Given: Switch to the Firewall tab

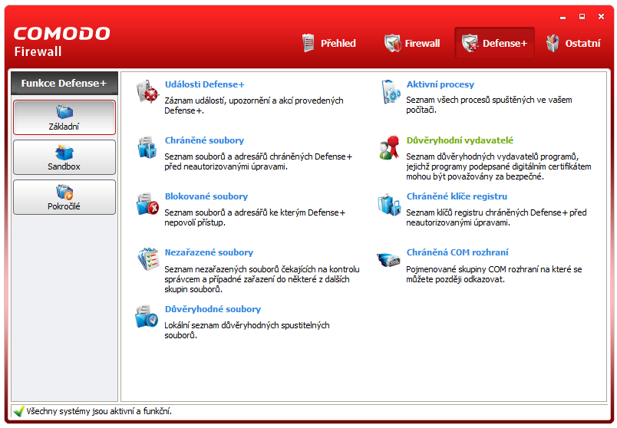Looking at the screenshot, I should [412, 43].
